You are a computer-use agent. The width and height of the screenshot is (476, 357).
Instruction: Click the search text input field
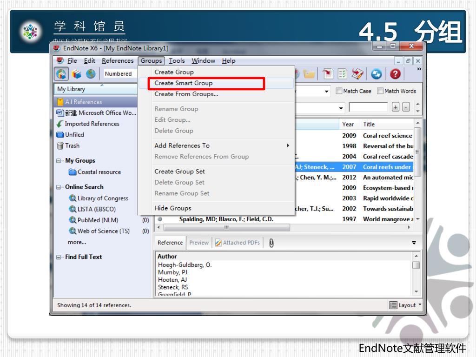pos(368,107)
